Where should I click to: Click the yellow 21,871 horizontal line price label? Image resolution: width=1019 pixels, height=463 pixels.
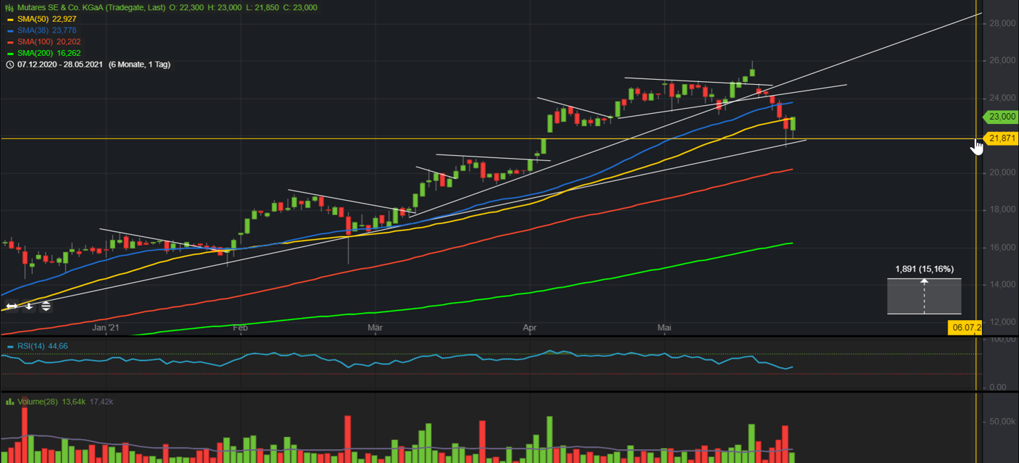coord(1000,138)
